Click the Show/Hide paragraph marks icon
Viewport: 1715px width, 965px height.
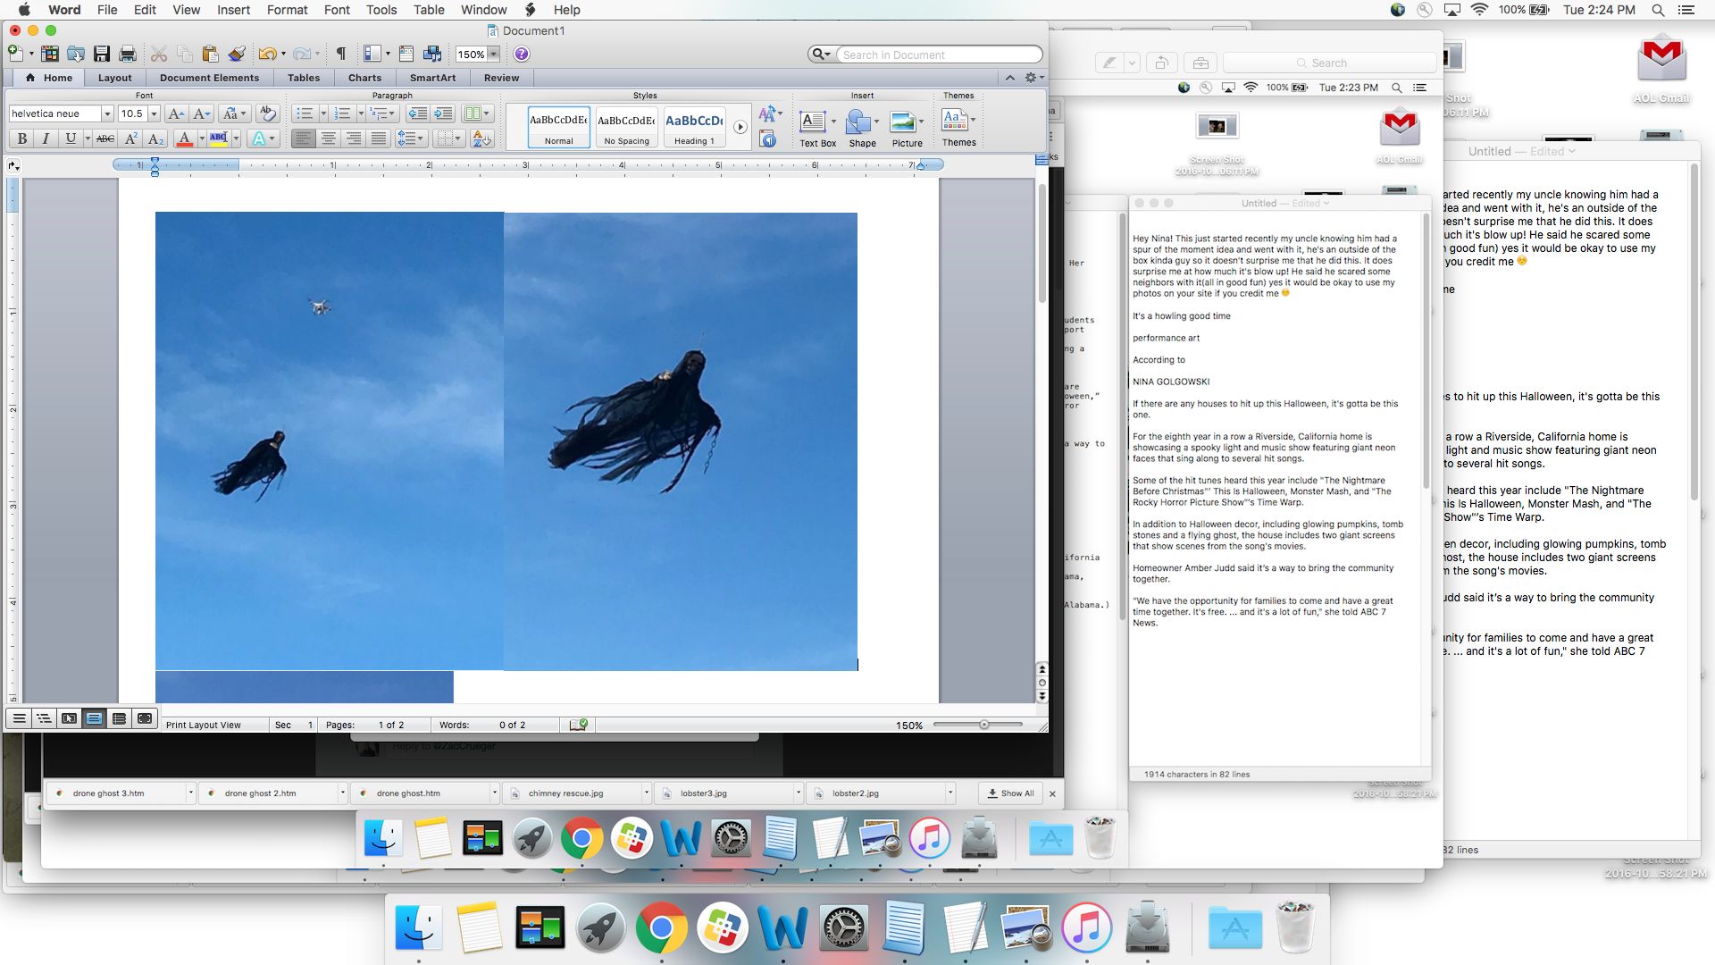point(339,55)
